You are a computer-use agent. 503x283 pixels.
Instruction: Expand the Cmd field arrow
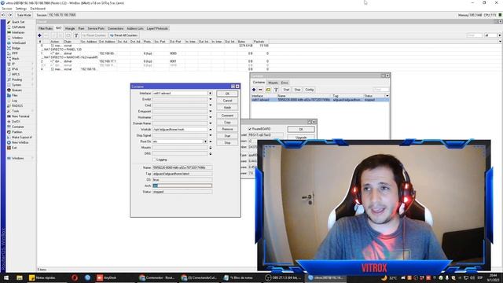click(211, 105)
